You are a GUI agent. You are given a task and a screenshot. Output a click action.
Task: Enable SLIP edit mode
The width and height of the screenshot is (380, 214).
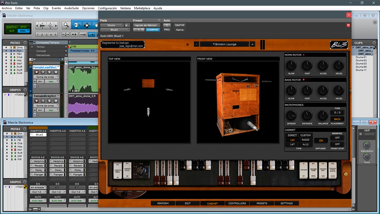pos(11,31)
